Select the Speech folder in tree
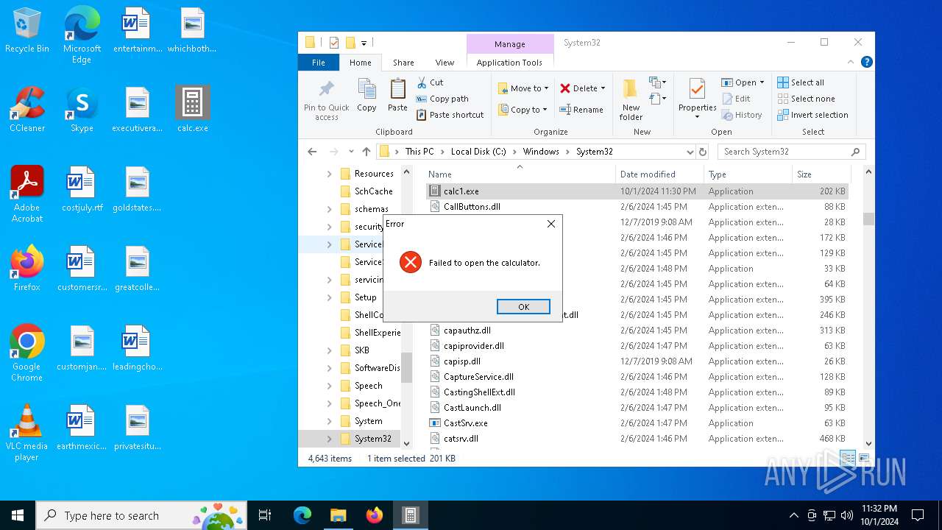This screenshot has height=530, width=942. 368,386
